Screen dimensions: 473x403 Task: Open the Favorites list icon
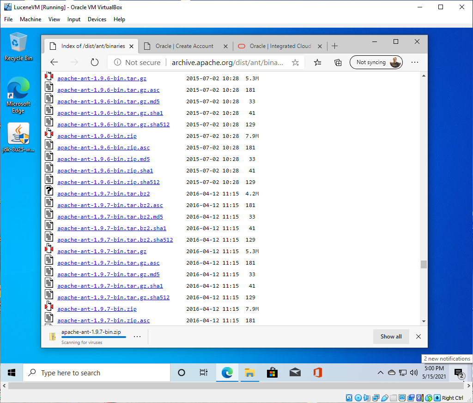(x=318, y=62)
